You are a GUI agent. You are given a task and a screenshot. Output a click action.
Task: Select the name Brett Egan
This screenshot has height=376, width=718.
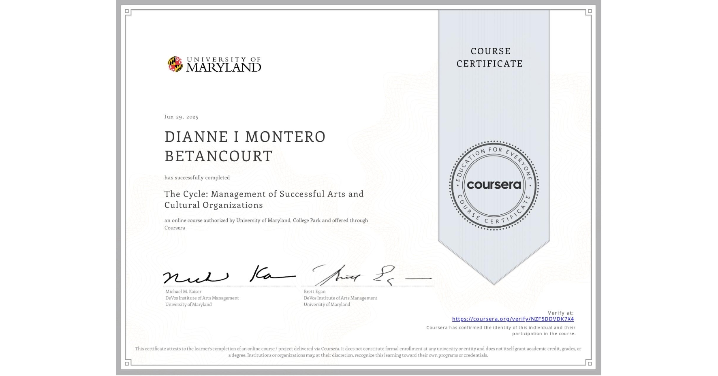click(315, 291)
